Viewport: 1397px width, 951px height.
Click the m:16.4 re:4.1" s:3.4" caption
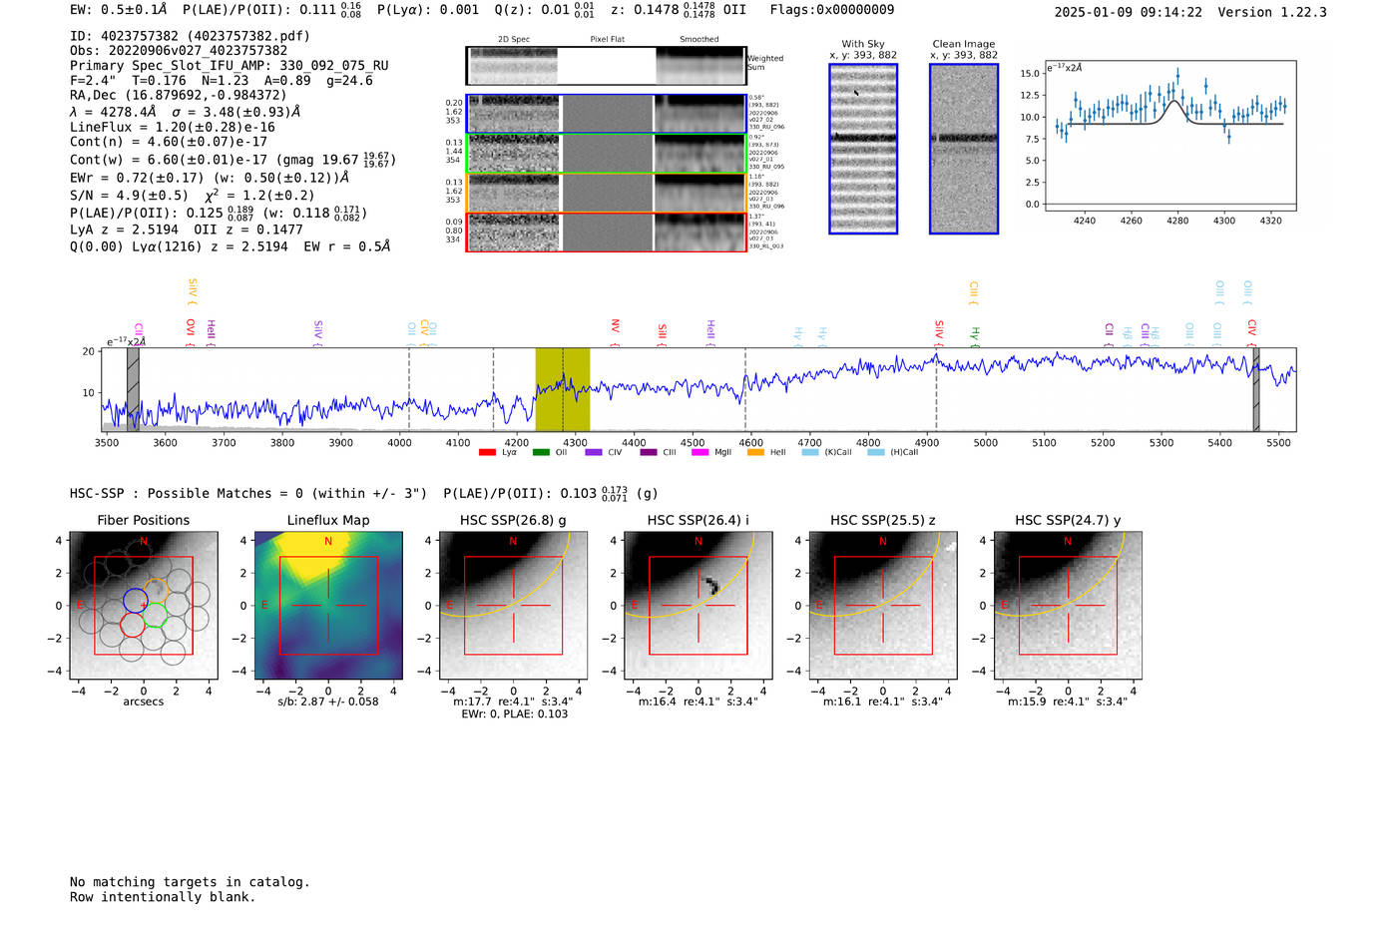698,702
